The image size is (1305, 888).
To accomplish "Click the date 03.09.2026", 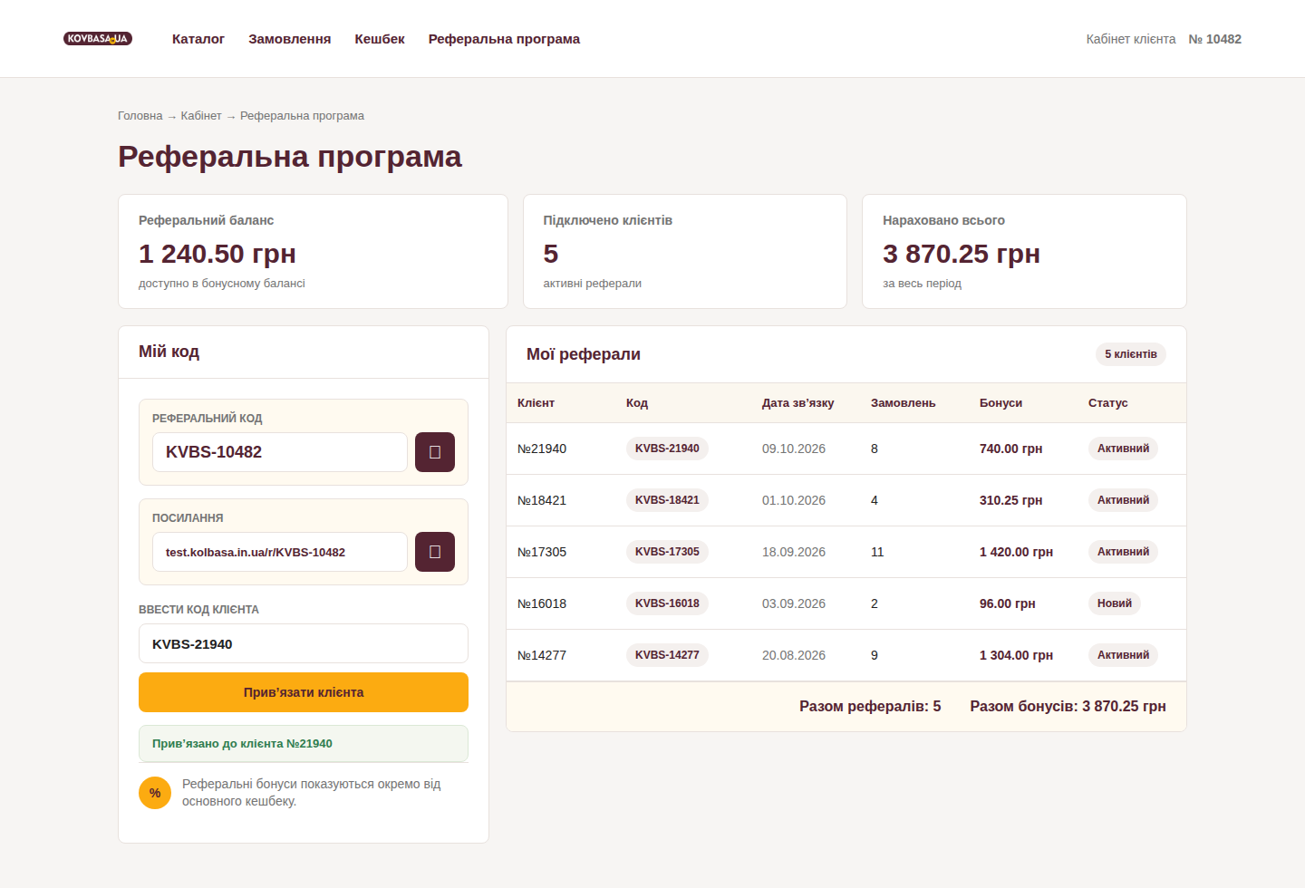I will pos(794,603).
